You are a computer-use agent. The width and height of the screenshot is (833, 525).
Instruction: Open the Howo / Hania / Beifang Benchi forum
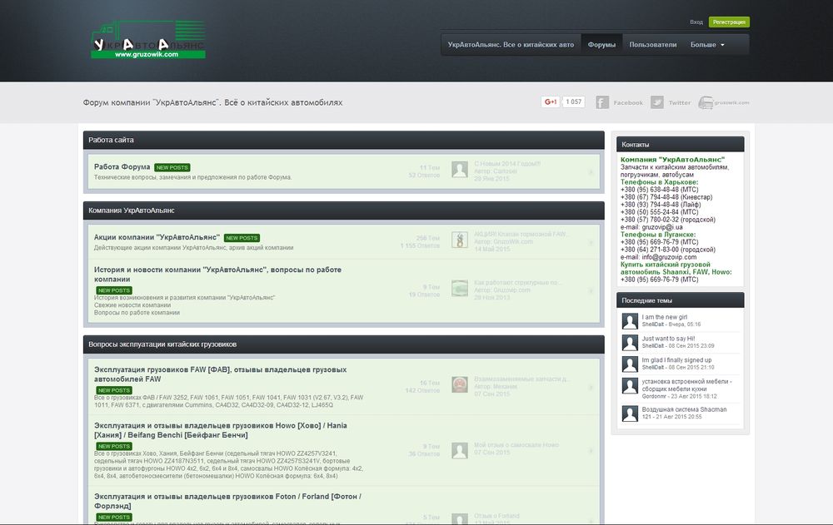pyautogui.click(x=221, y=430)
